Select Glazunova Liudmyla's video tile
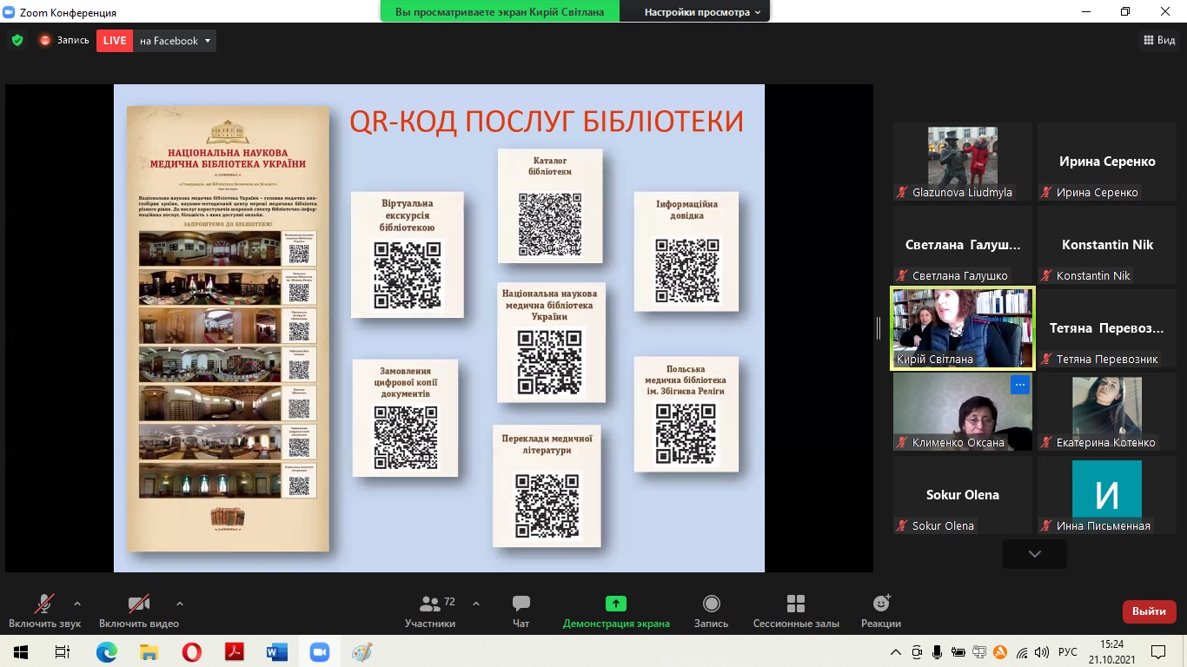The image size is (1187, 667). pos(963,162)
